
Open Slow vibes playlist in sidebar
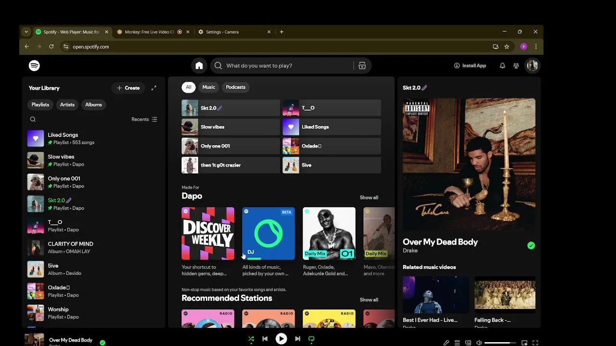(93, 160)
